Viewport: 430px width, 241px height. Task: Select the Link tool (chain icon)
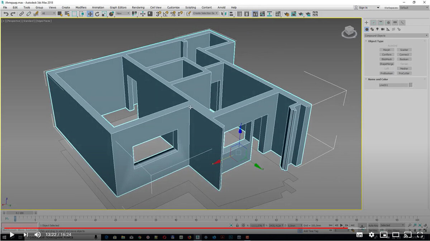(x=21, y=14)
